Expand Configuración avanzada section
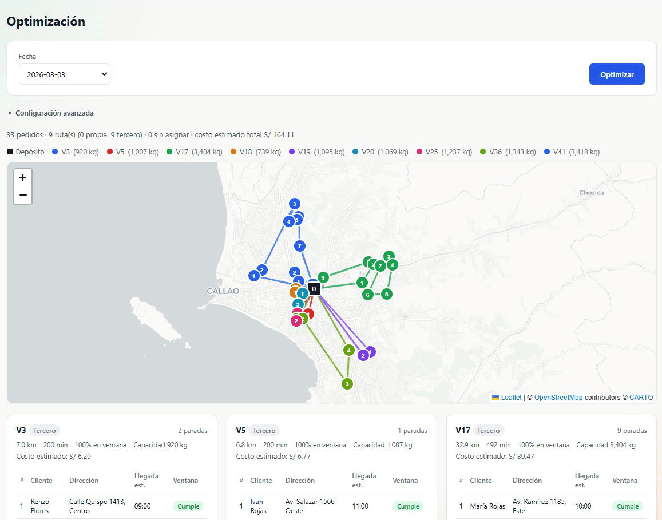Image resolution: width=662 pixels, height=520 pixels. point(51,113)
